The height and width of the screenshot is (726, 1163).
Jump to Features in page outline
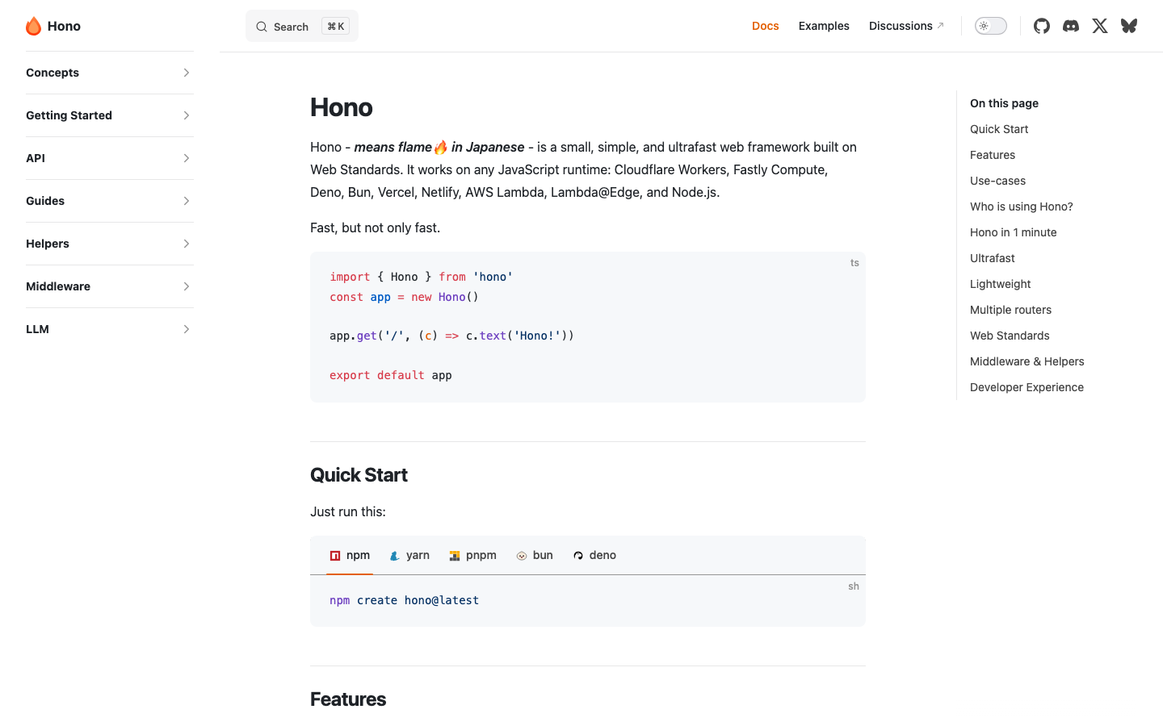(993, 155)
